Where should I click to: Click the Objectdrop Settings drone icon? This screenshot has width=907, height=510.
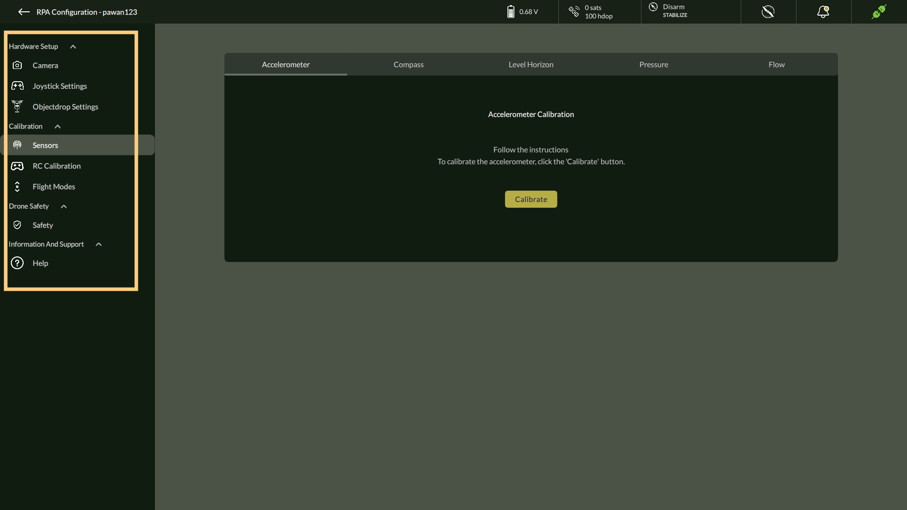coord(17,107)
